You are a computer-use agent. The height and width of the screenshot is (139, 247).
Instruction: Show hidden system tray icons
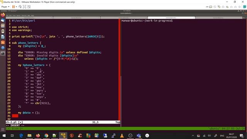(x=193, y=136)
